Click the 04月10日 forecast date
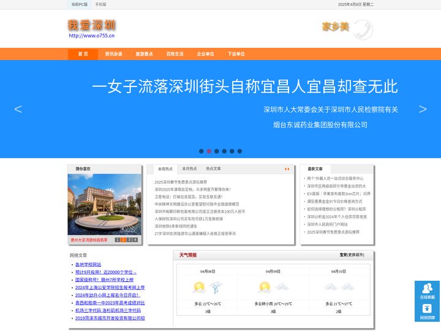This screenshot has height=331, width=441. click(x=338, y=272)
